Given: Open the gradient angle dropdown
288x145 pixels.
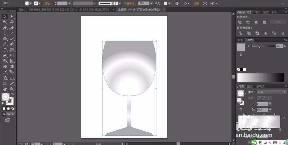Looking at the screenshot, I should tap(270, 104).
